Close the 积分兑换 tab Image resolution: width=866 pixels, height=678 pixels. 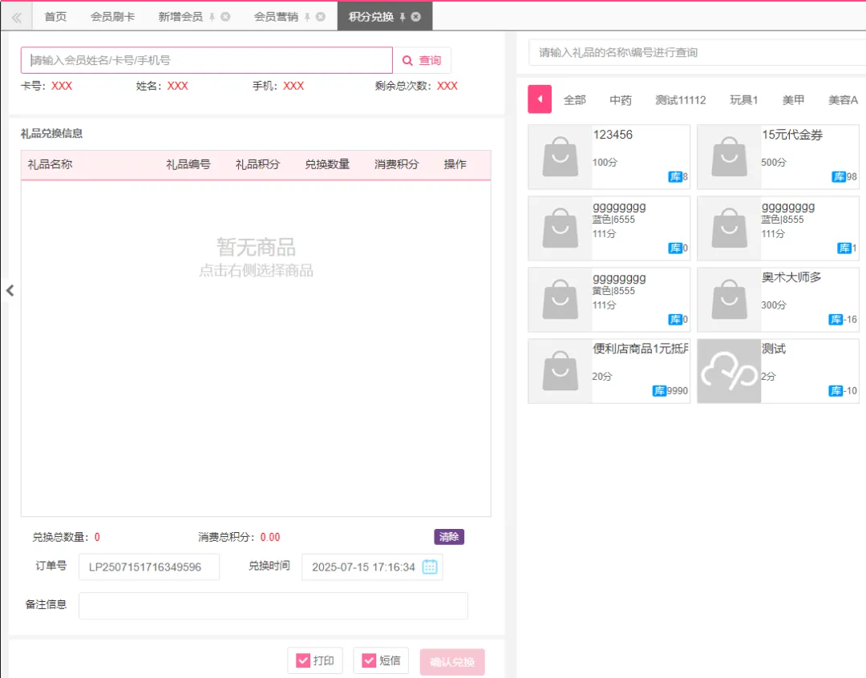point(416,16)
